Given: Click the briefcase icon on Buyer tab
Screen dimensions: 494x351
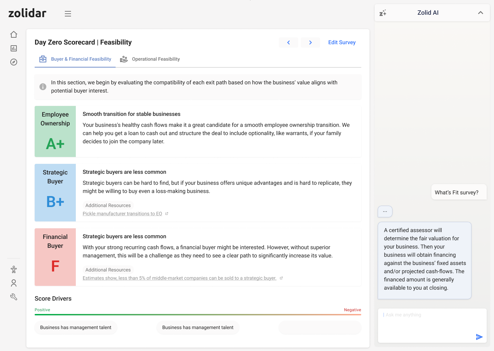Looking at the screenshot, I should pos(43,59).
